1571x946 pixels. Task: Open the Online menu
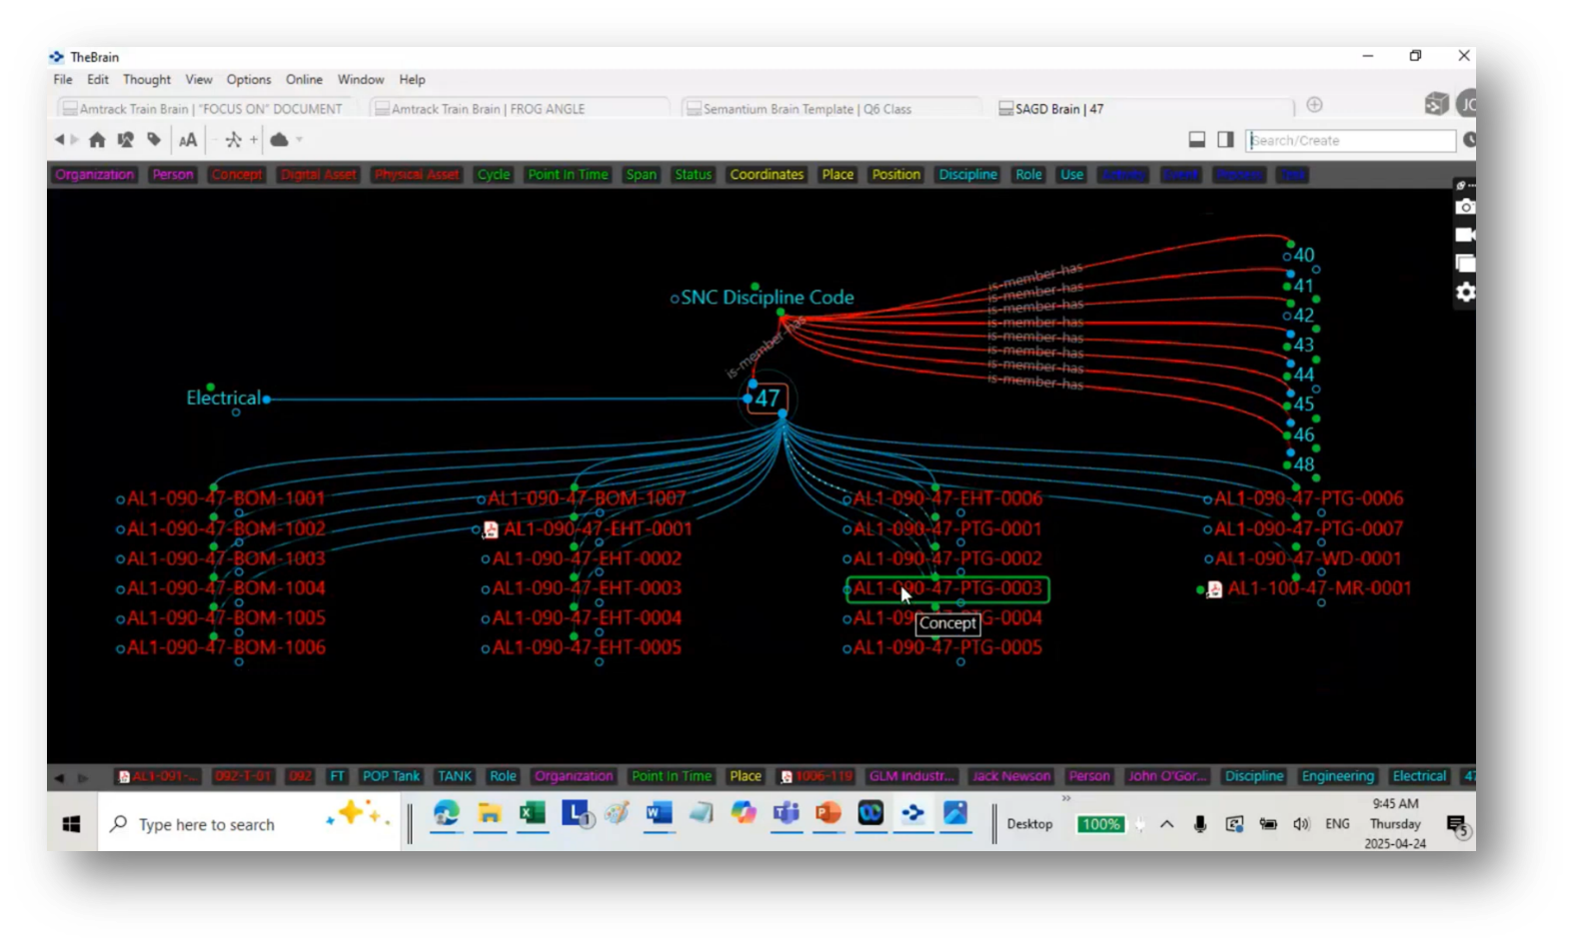pos(304,80)
